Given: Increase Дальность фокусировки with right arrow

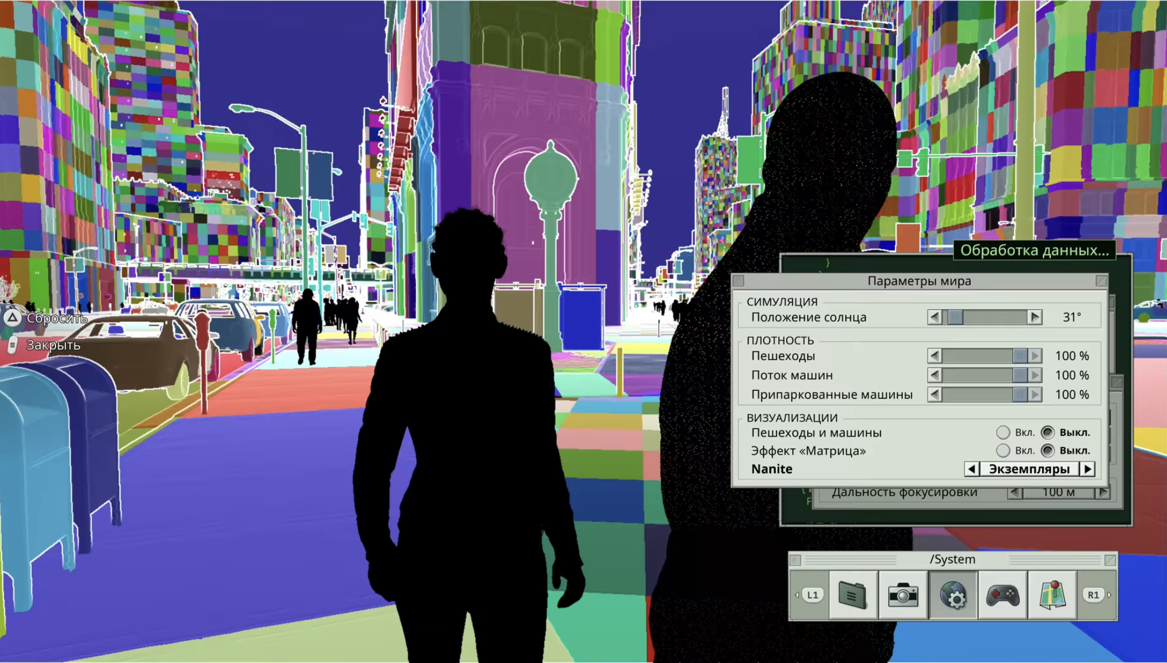Looking at the screenshot, I should click(x=1102, y=492).
